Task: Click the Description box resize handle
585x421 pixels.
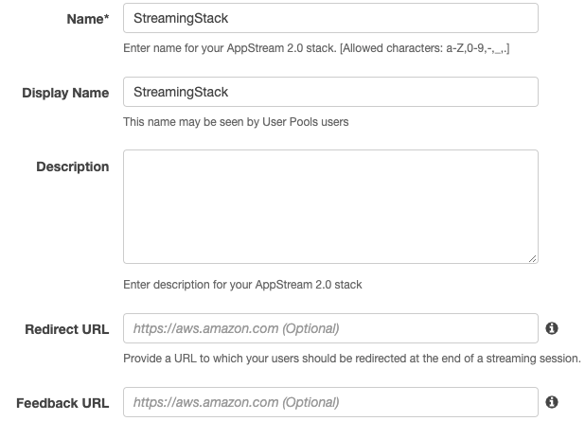Action: coord(533,257)
